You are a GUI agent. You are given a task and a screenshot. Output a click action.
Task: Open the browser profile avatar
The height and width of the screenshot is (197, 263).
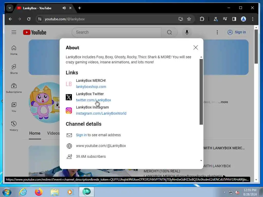coord(243,19)
